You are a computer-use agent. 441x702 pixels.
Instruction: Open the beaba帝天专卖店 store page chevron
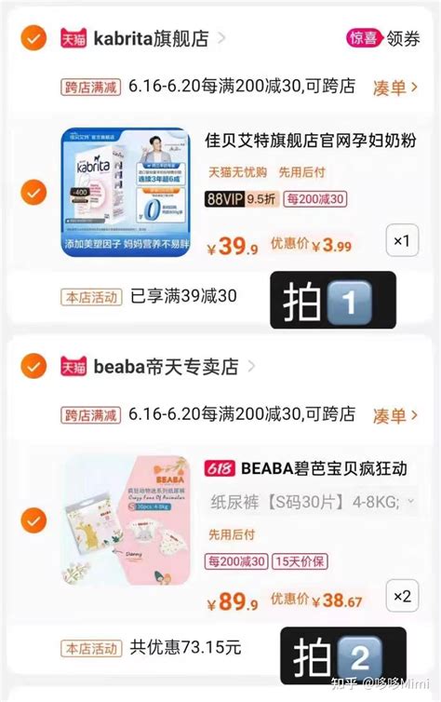click(251, 367)
